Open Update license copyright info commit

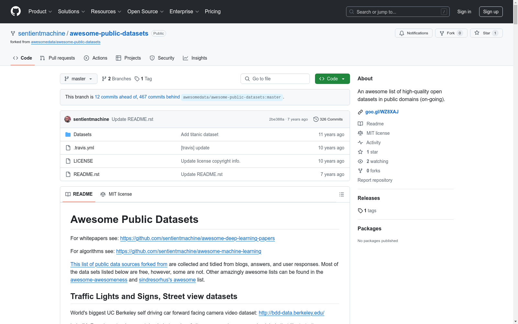tap(210, 161)
